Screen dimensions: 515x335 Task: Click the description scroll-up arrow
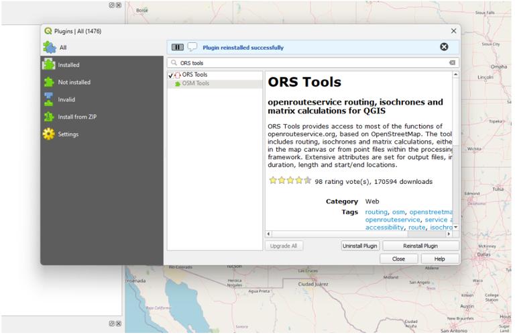pyautogui.click(x=455, y=75)
